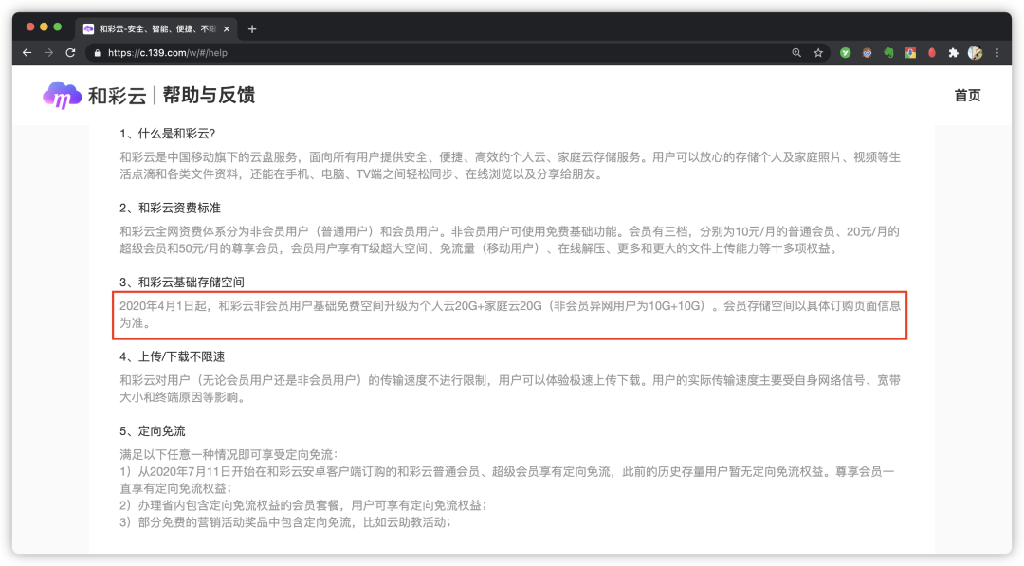Image resolution: width=1024 pixels, height=566 pixels.
Task: Click heading 2、和彩云资费标准
Action: click(170, 208)
